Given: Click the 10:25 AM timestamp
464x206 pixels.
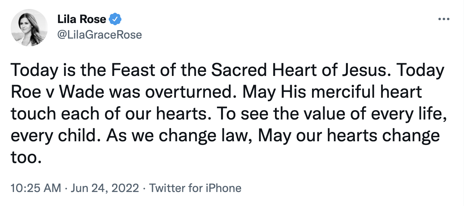Looking at the screenshot, I should coord(36,188).
